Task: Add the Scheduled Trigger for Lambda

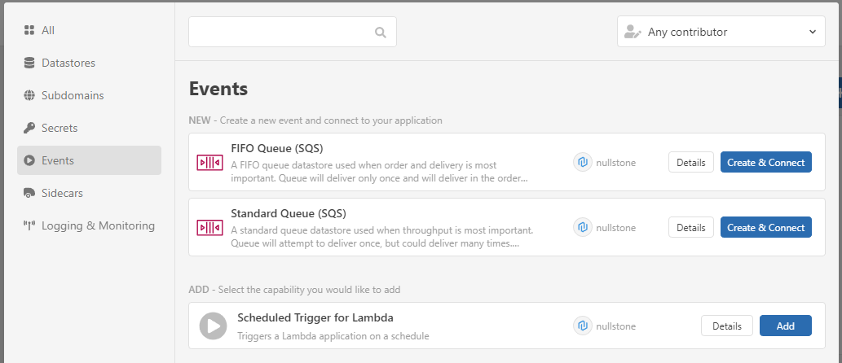Action: point(785,326)
